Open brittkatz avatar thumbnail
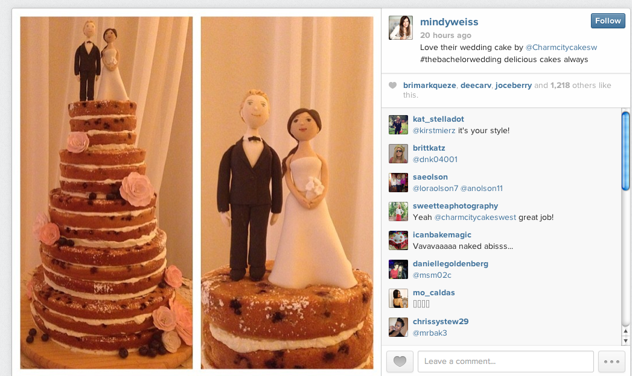Image resolution: width=632 pixels, height=376 pixels. pyautogui.click(x=398, y=154)
